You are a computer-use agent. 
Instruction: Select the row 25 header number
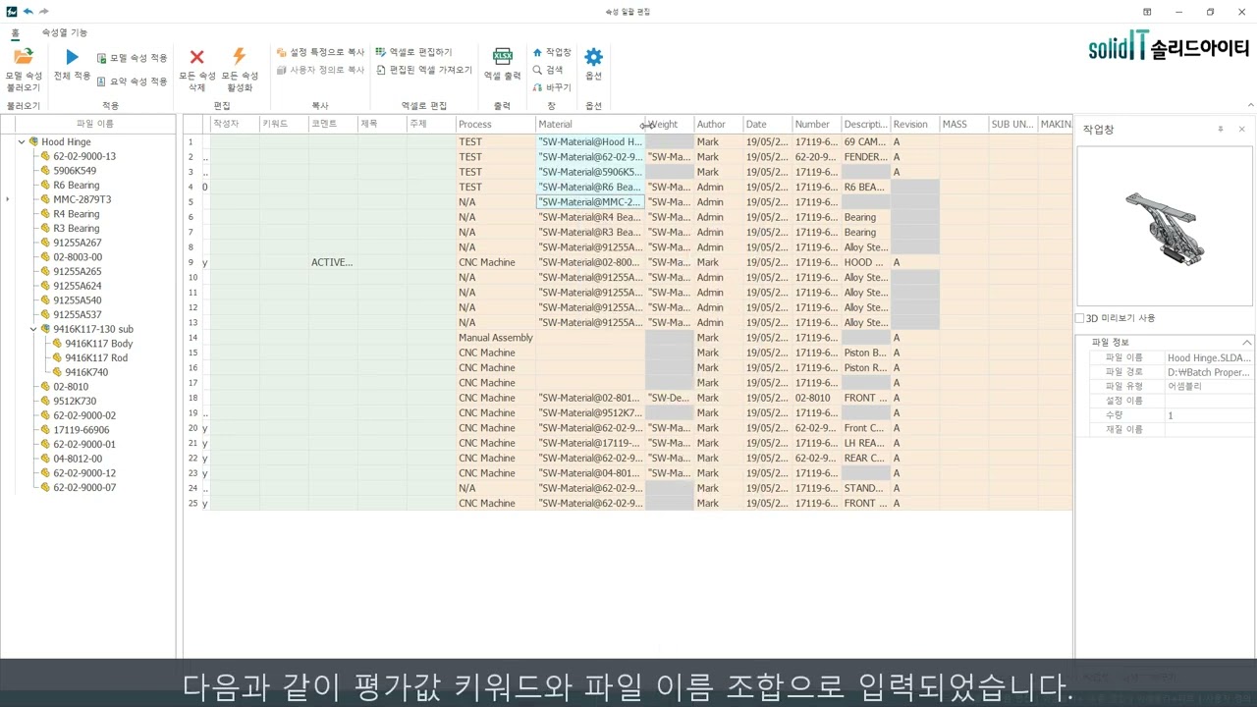click(x=192, y=504)
